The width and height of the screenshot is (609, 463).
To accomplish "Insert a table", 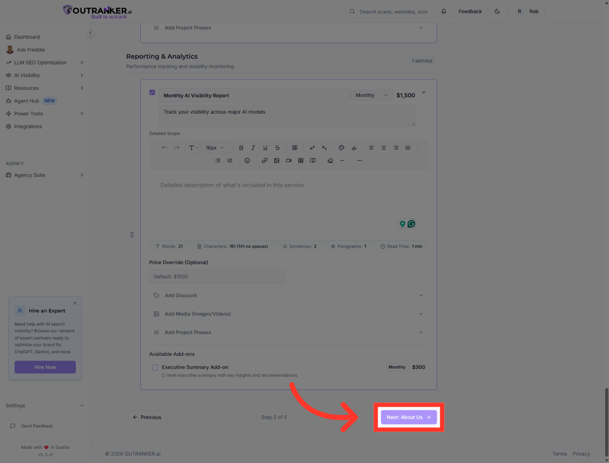I will coord(301,161).
